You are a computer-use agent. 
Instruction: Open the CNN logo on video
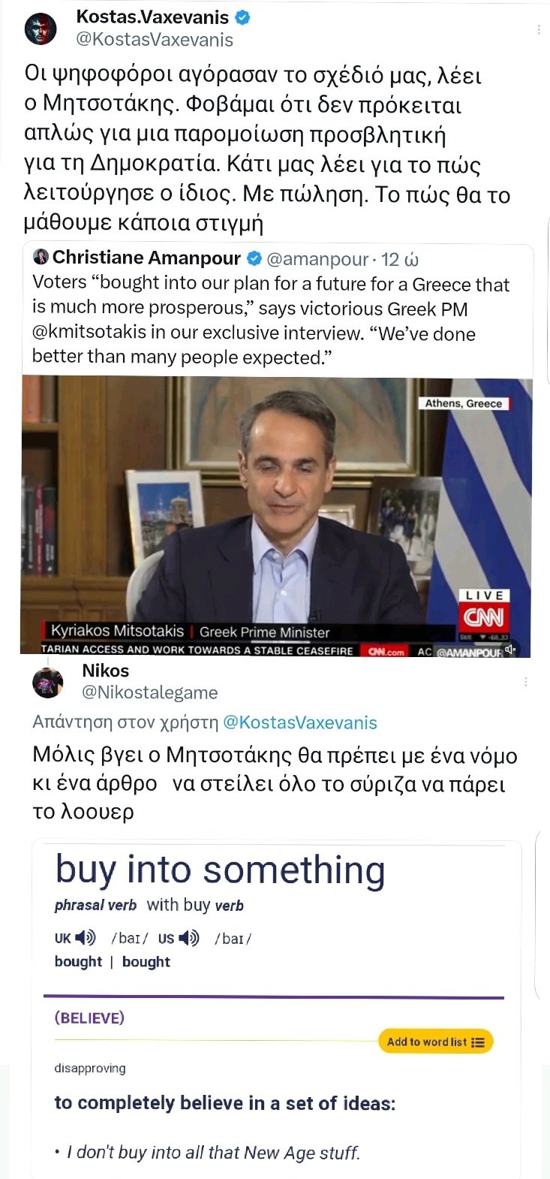click(x=484, y=617)
